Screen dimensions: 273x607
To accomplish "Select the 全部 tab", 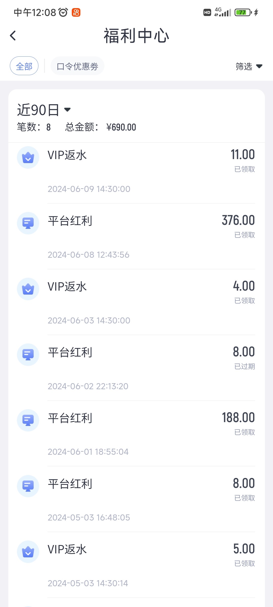I will coord(24,66).
